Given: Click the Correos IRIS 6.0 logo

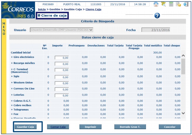Looking at the screenshot, I should 18,11.
